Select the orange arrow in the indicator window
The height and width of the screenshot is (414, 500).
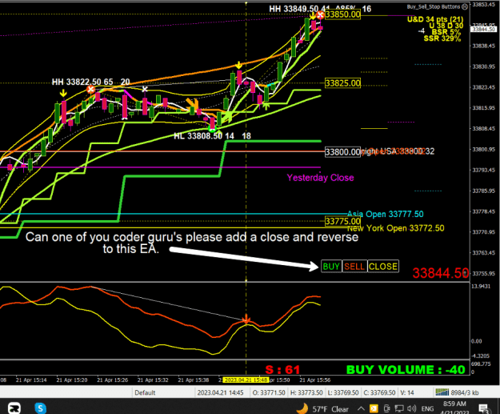246,319
